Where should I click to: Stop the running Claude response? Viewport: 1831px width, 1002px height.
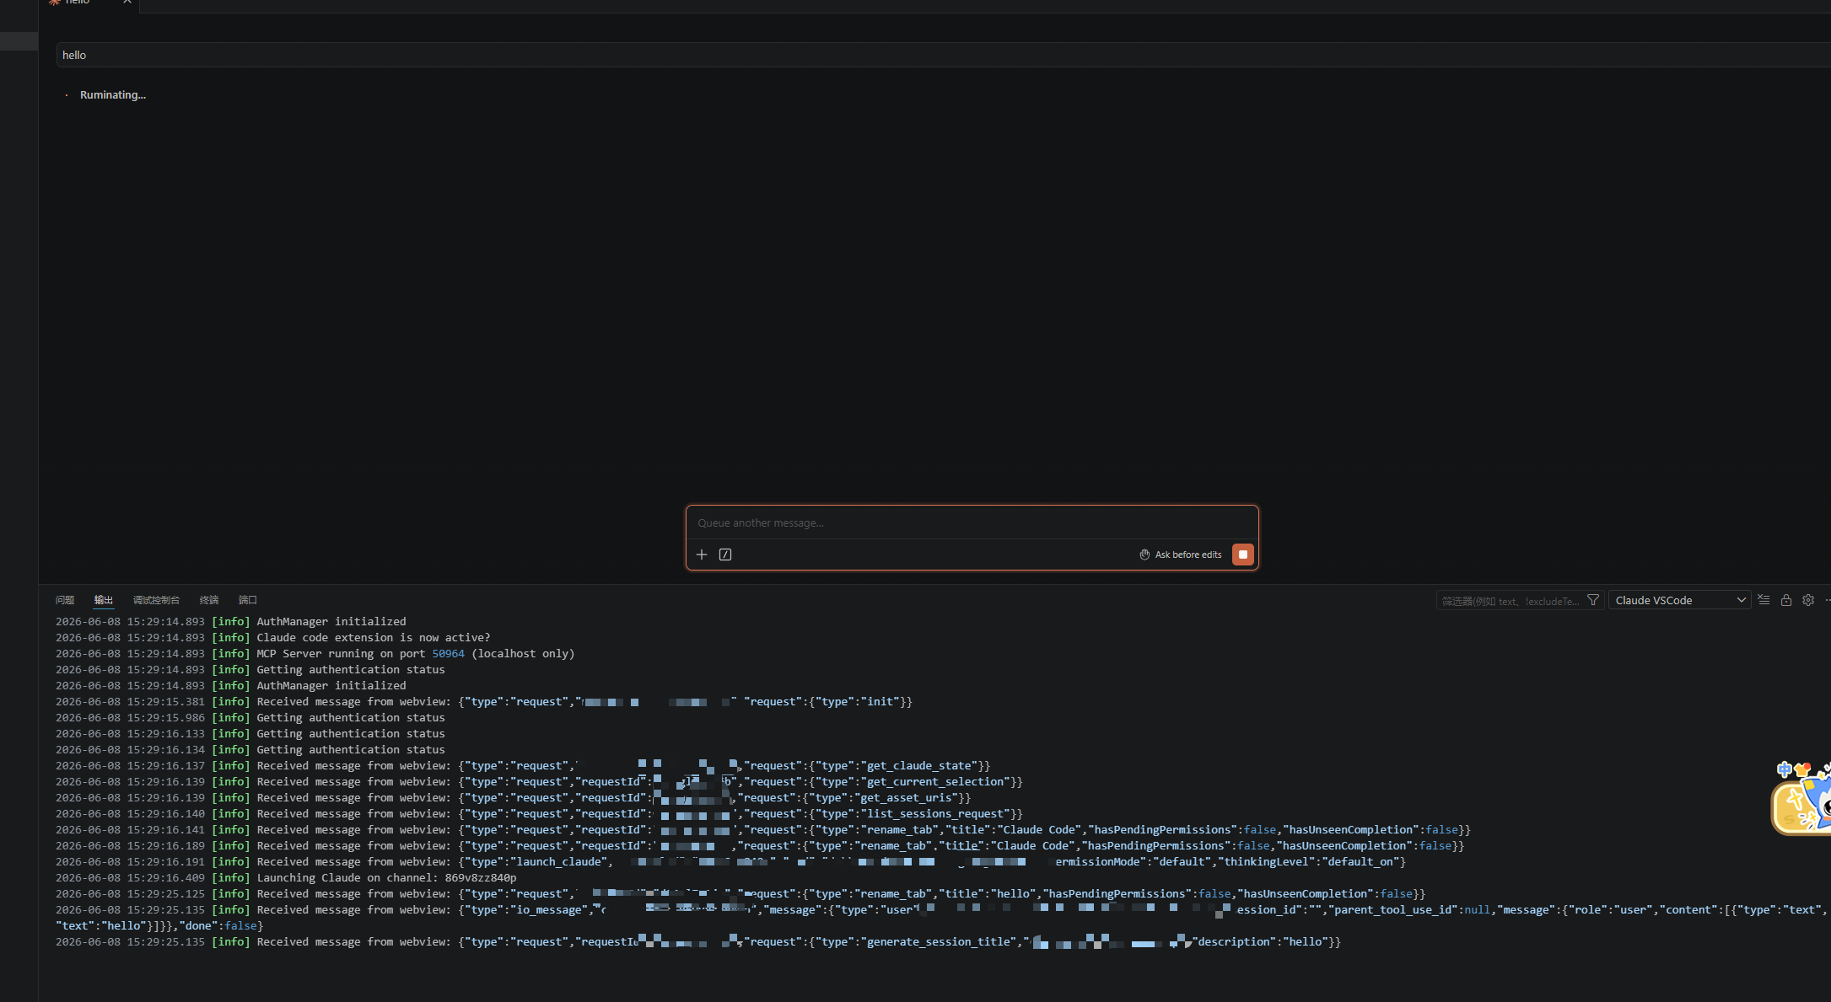[1242, 555]
